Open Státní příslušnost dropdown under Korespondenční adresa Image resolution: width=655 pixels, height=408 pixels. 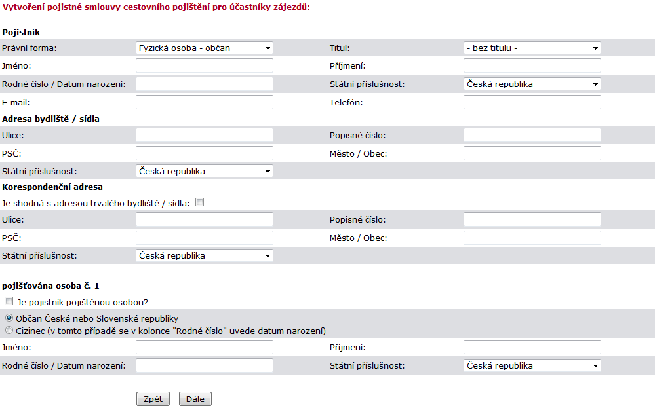[x=205, y=255]
